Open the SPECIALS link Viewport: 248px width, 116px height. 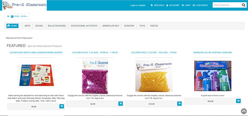(157, 5)
